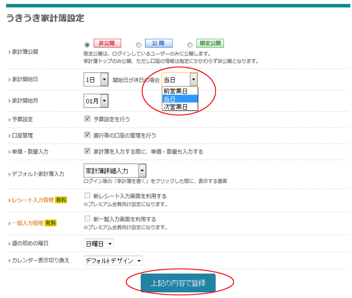Open the 家計開始日 1日 dropdown
Screen dimensions: 352x298
coord(96,79)
